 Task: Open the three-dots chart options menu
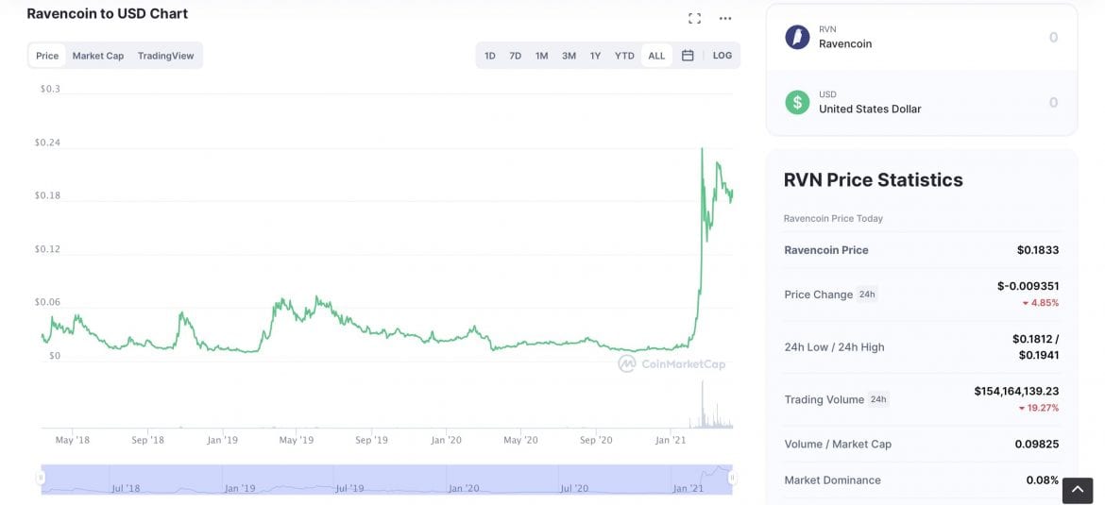(725, 18)
